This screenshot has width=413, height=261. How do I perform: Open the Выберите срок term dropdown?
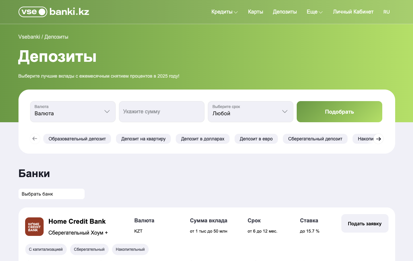tap(250, 112)
